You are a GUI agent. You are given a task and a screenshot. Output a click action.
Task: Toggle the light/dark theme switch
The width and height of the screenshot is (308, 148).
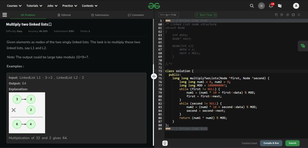(261, 6)
